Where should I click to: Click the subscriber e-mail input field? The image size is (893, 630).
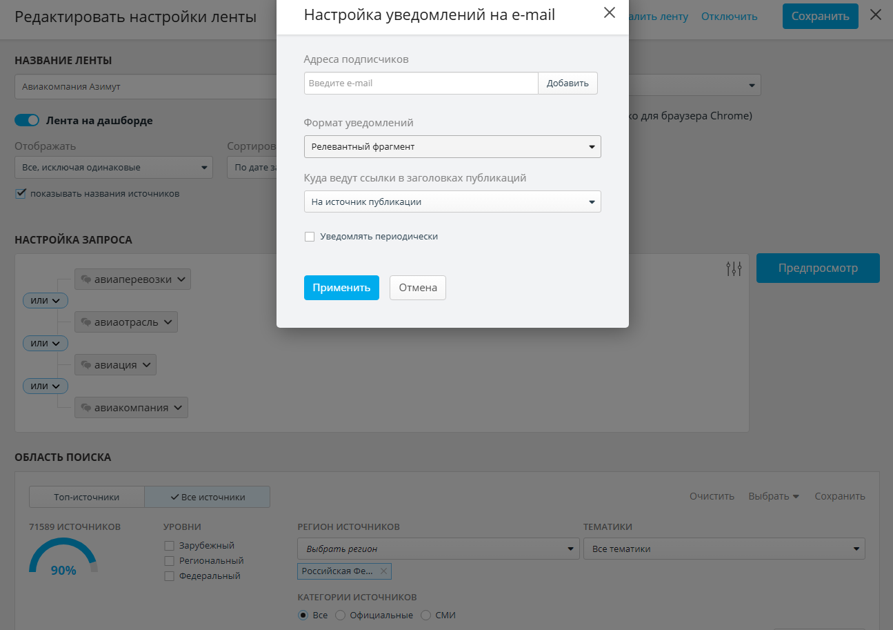point(421,83)
